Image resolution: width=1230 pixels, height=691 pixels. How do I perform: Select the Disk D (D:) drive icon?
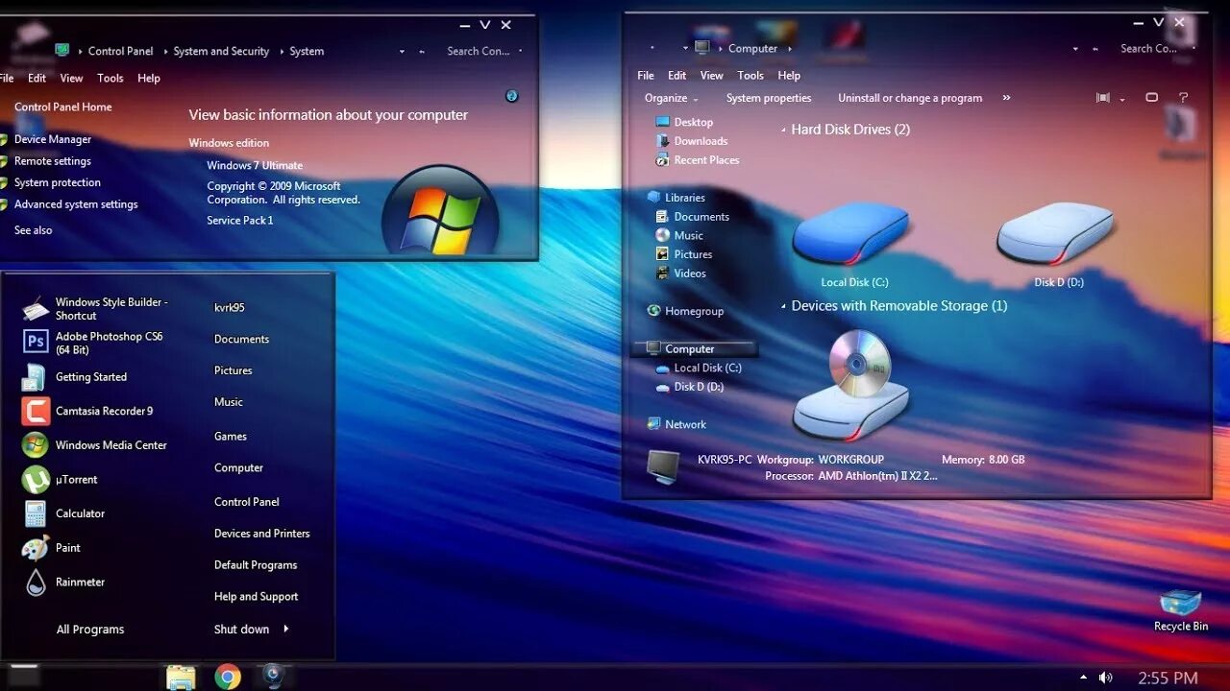tap(1057, 234)
